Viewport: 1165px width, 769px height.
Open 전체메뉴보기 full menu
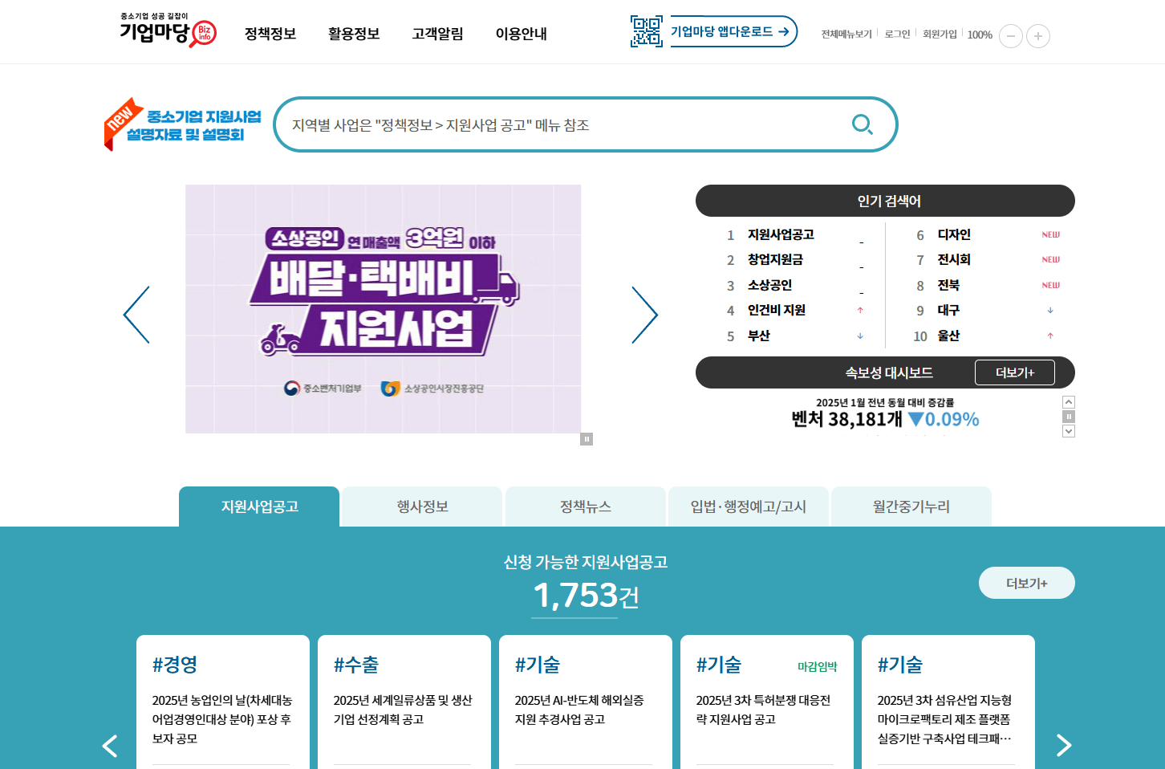(x=845, y=35)
